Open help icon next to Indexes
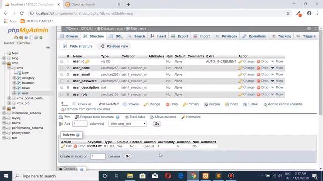323x181 pixels. 78,135
